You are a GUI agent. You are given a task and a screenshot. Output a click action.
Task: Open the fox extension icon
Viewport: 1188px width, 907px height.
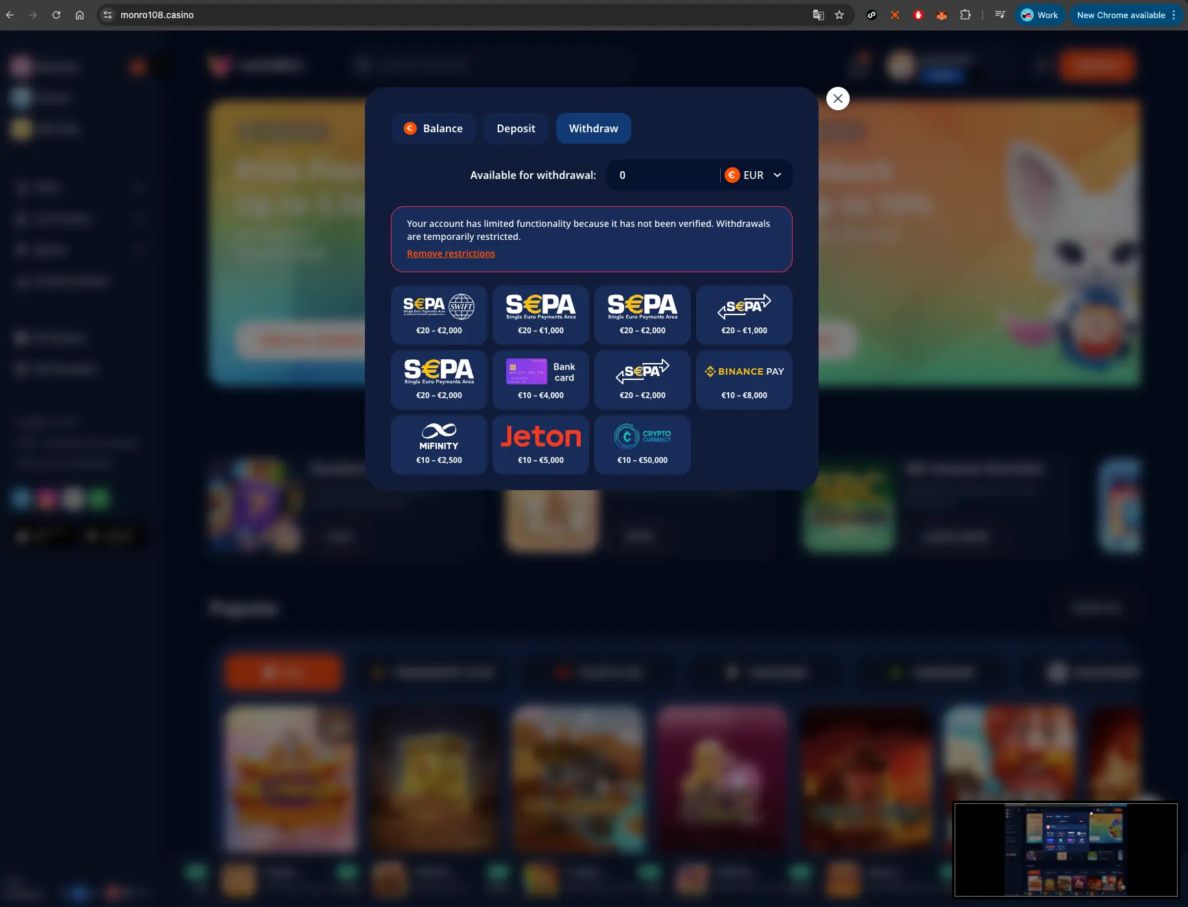click(942, 15)
